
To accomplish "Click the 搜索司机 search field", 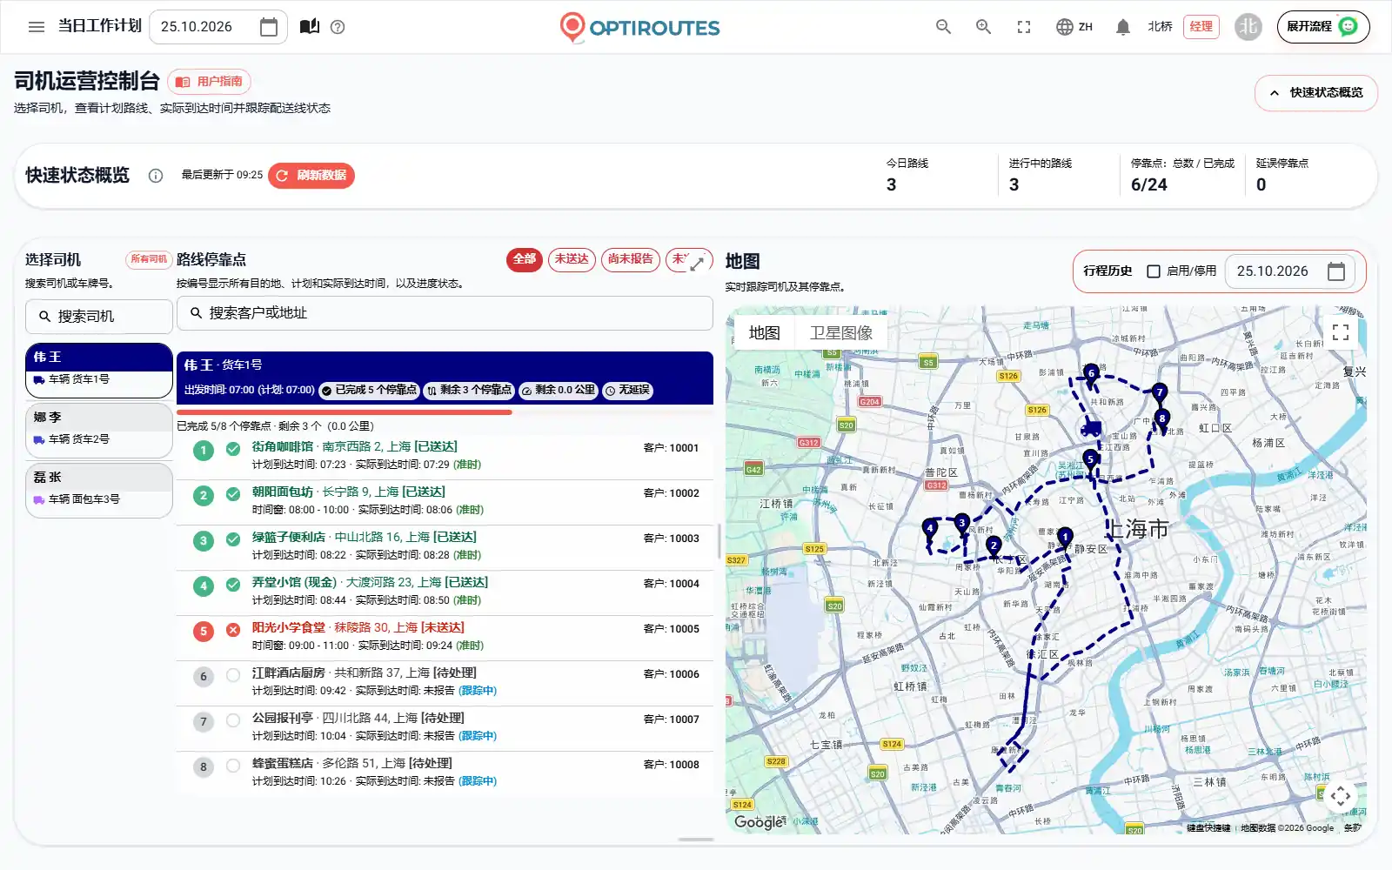I will (x=99, y=317).
